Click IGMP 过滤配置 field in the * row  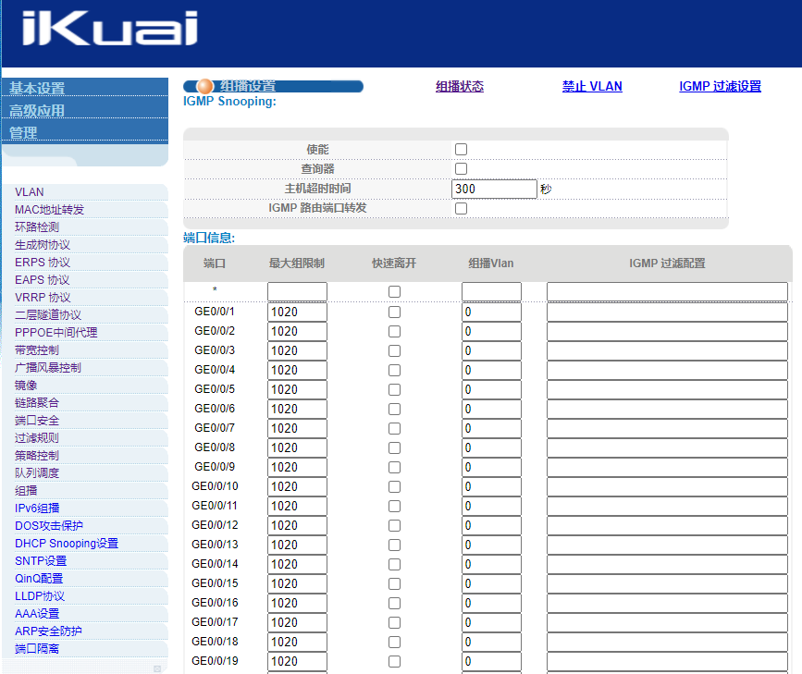click(667, 291)
